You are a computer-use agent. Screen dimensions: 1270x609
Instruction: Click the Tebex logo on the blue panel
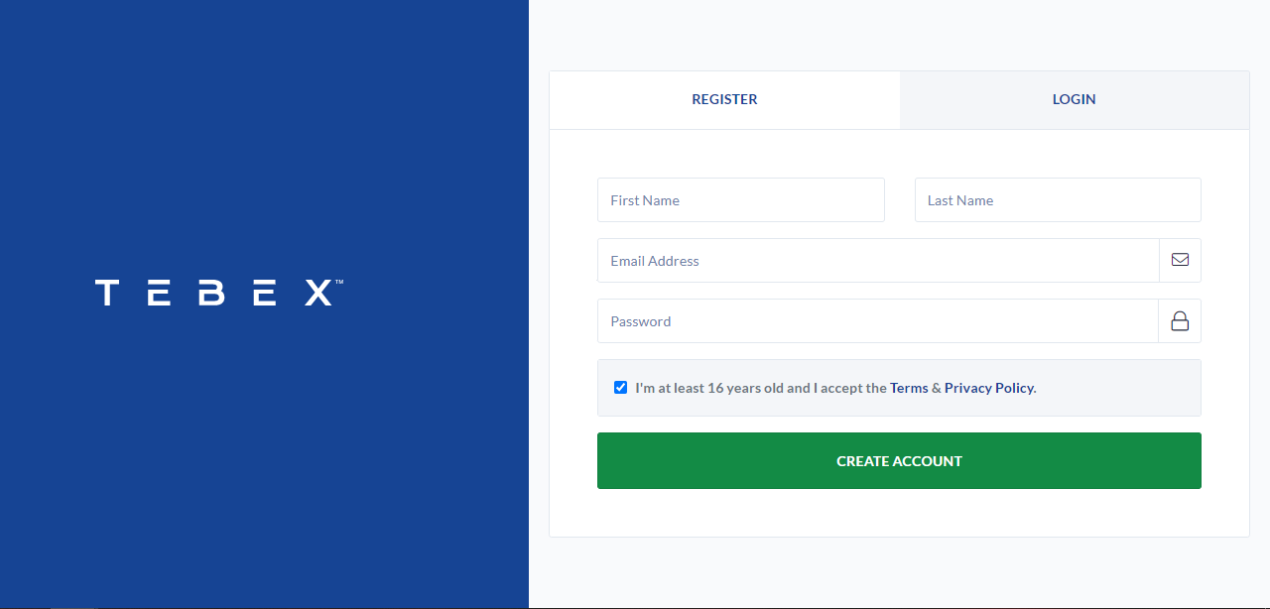click(219, 292)
